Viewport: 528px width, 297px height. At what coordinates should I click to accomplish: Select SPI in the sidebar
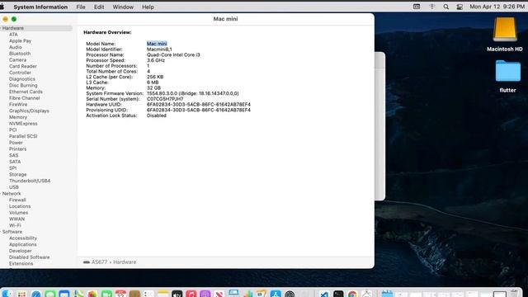coord(13,168)
